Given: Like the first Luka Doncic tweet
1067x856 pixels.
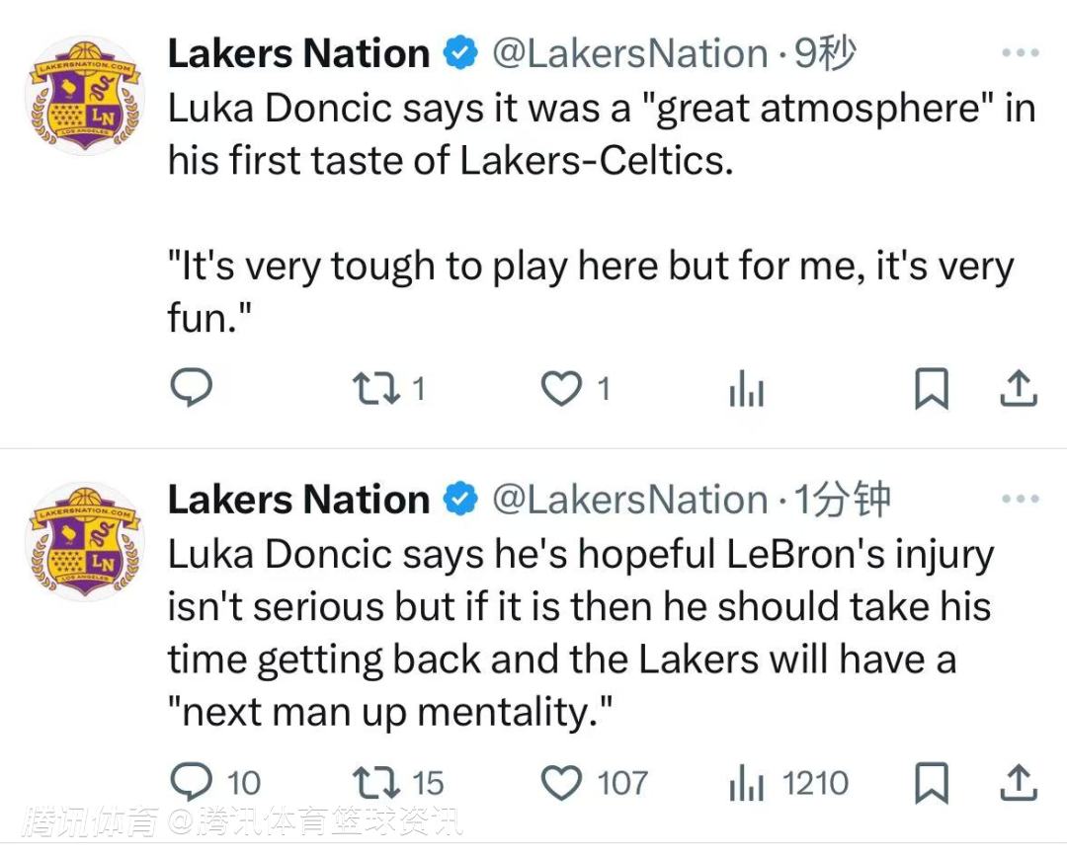Looking at the screenshot, I should pyautogui.click(x=561, y=390).
